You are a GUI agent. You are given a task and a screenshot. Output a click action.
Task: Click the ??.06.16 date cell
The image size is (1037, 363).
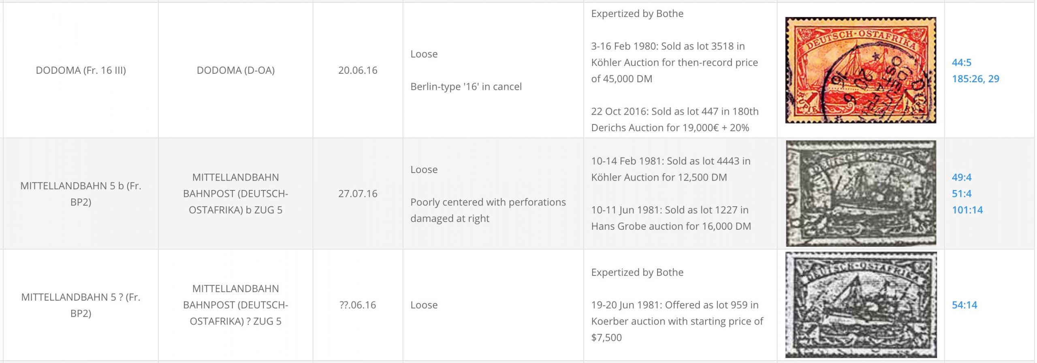point(358,305)
